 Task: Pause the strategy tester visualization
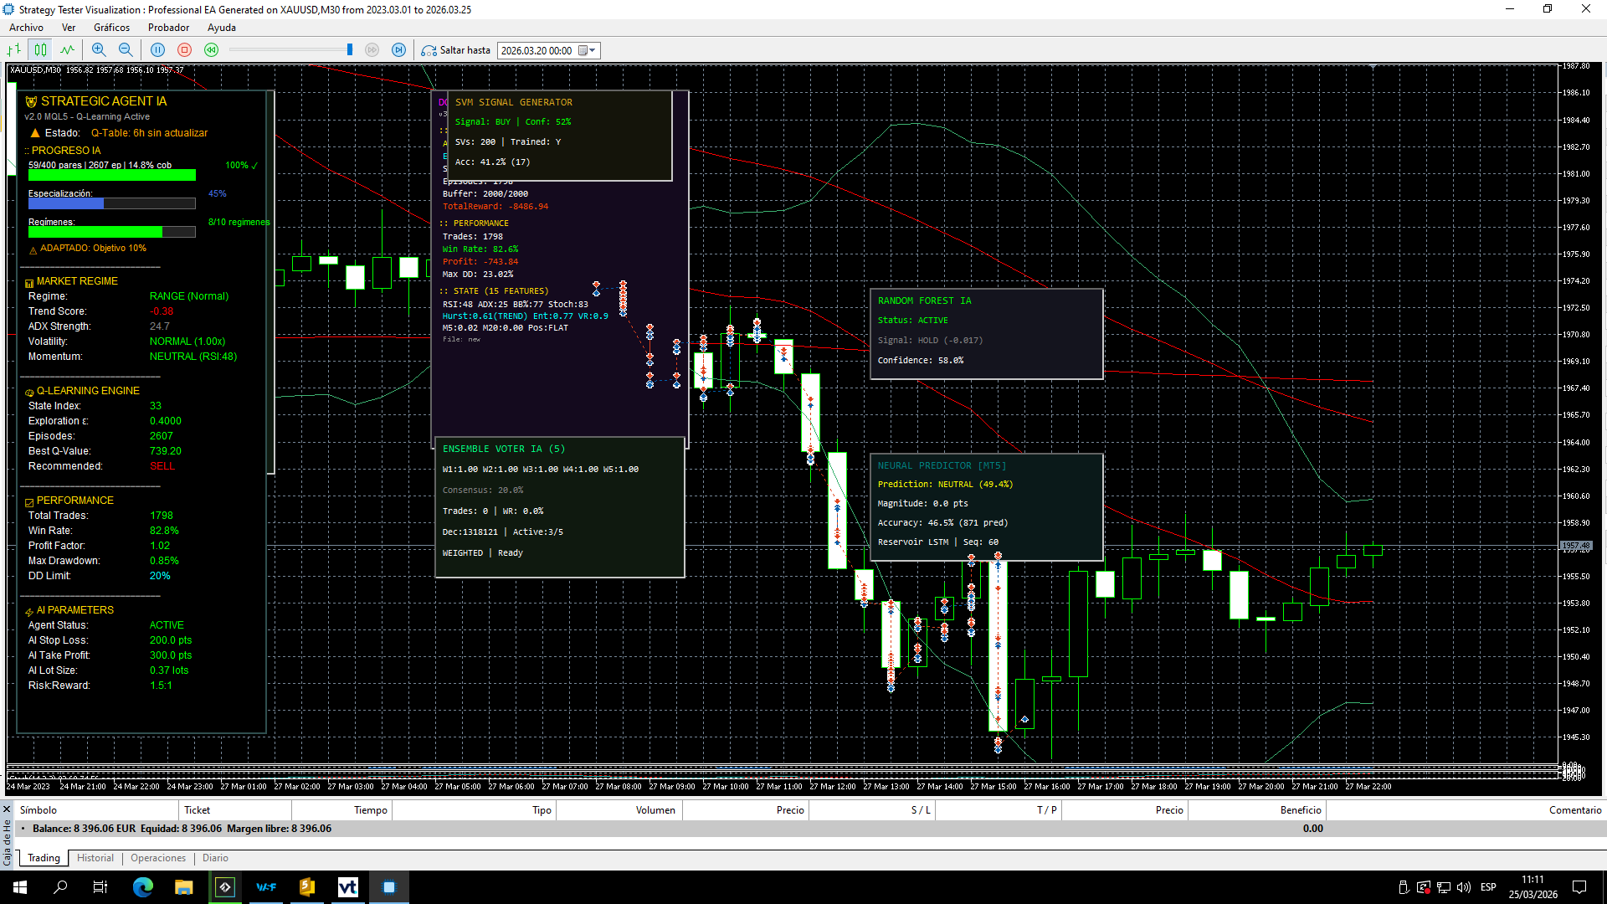pos(157,50)
